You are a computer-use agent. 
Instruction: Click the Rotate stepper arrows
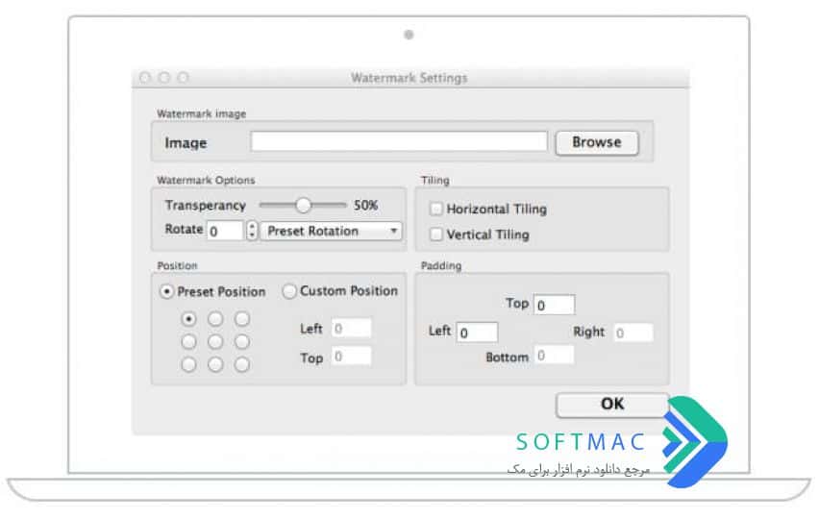point(252,231)
